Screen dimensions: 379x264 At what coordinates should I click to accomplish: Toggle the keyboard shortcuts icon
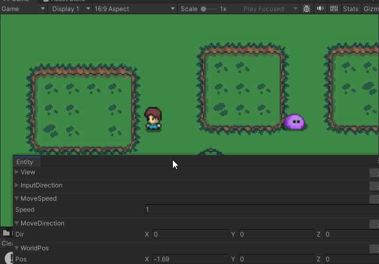point(334,8)
